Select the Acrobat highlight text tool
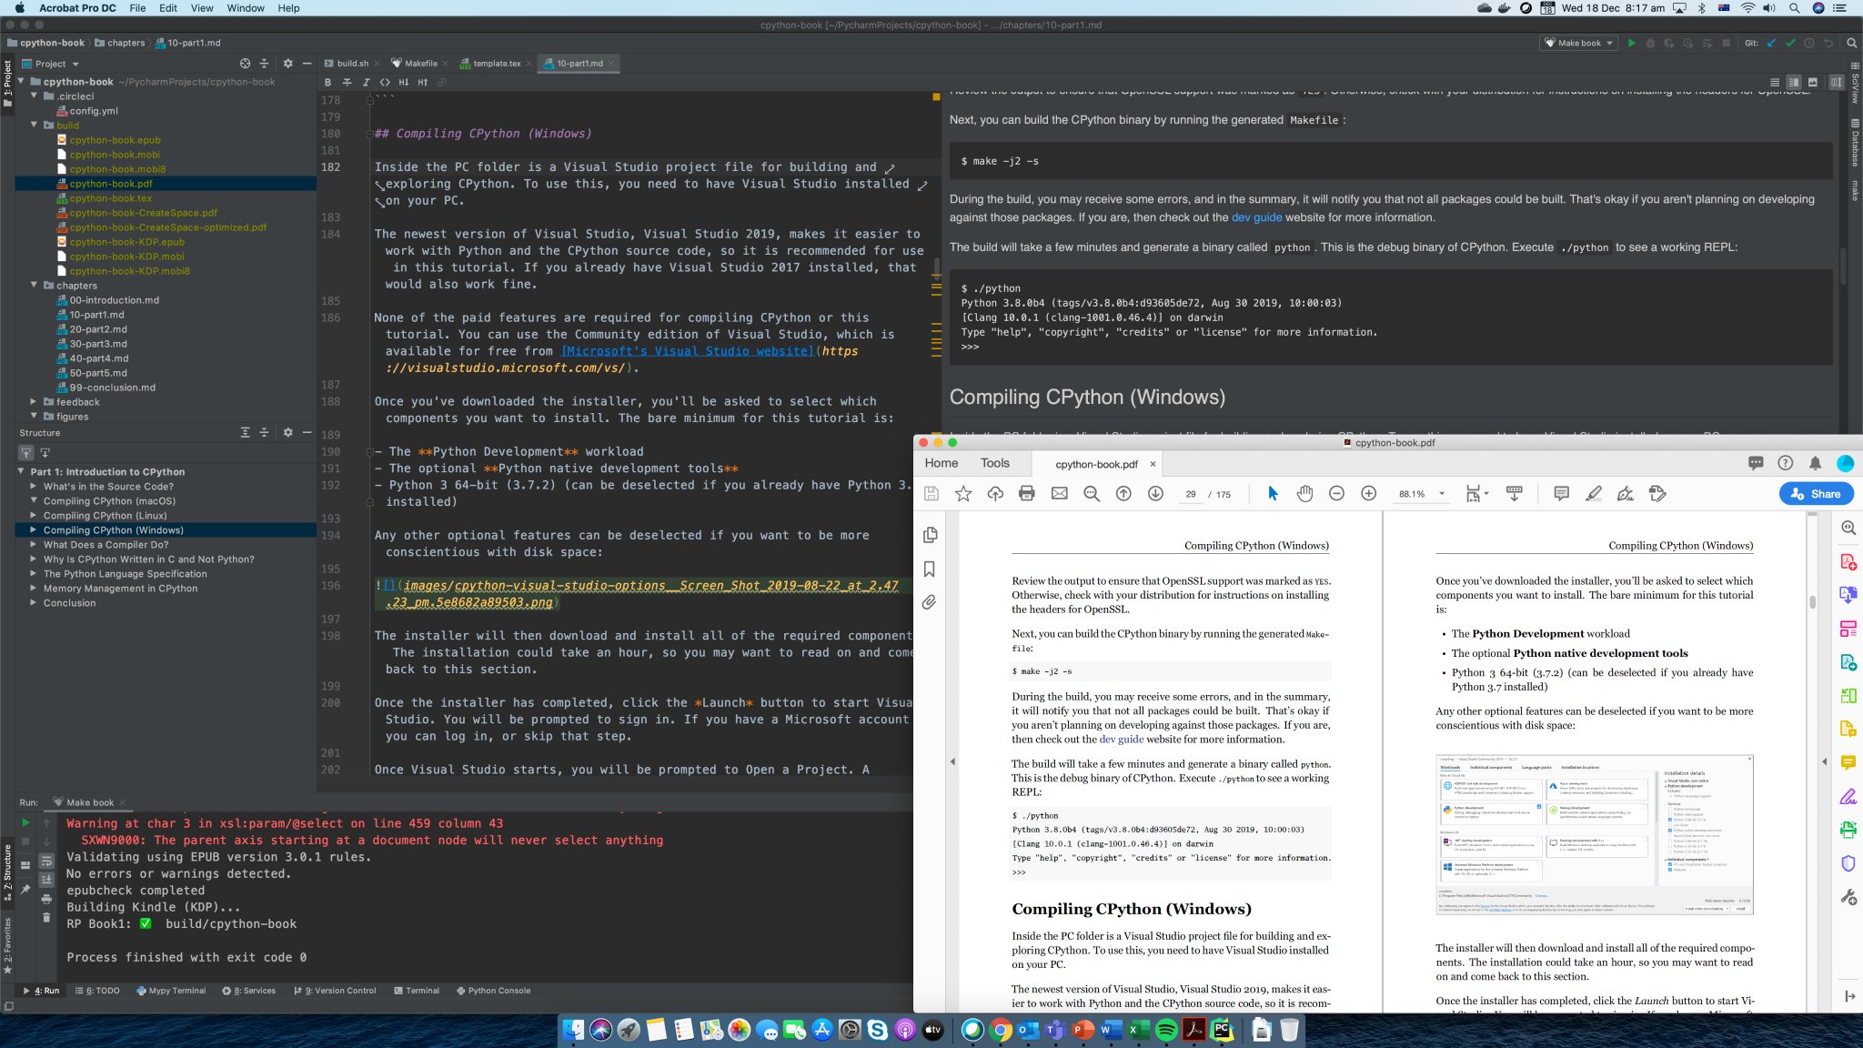Image resolution: width=1863 pixels, height=1048 pixels. coord(1593,494)
